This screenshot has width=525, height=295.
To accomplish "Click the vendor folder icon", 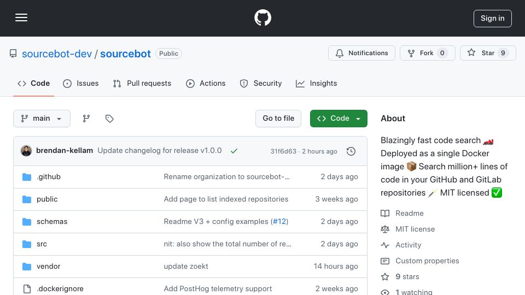I will [27, 267].
